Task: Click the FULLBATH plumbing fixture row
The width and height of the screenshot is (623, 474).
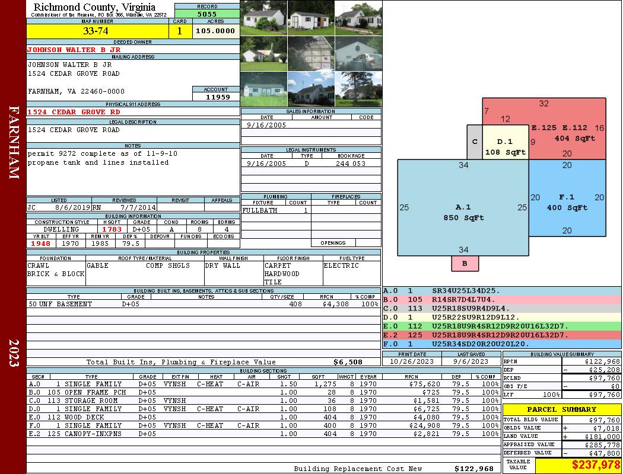Action: pyautogui.click(x=276, y=210)
